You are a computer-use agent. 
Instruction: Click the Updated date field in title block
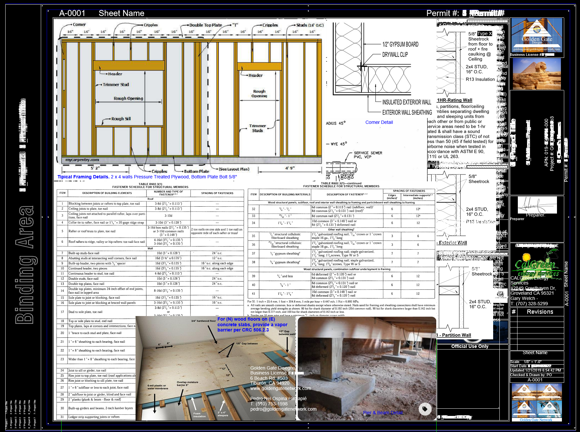tap(537, 370)
